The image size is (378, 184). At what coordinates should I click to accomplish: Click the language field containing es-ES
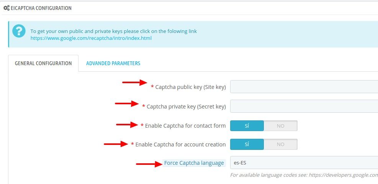304,163
